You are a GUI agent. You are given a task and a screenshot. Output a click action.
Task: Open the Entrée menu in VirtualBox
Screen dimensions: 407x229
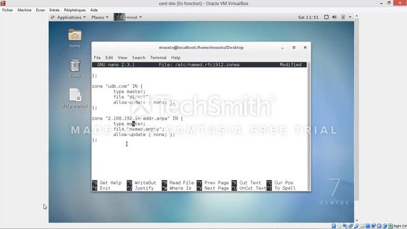pos(54,10)
